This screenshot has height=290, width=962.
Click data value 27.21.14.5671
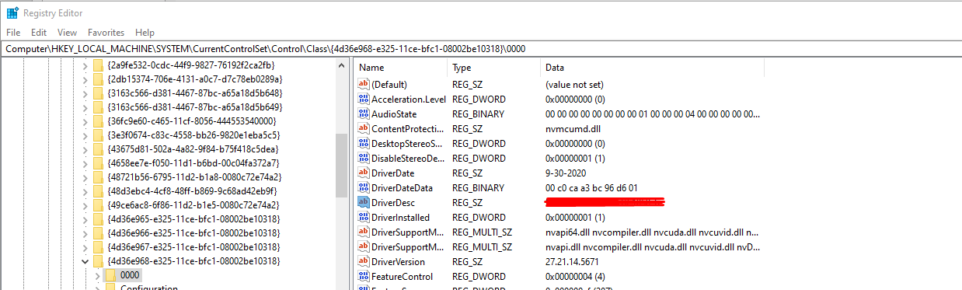pos(571,261)
